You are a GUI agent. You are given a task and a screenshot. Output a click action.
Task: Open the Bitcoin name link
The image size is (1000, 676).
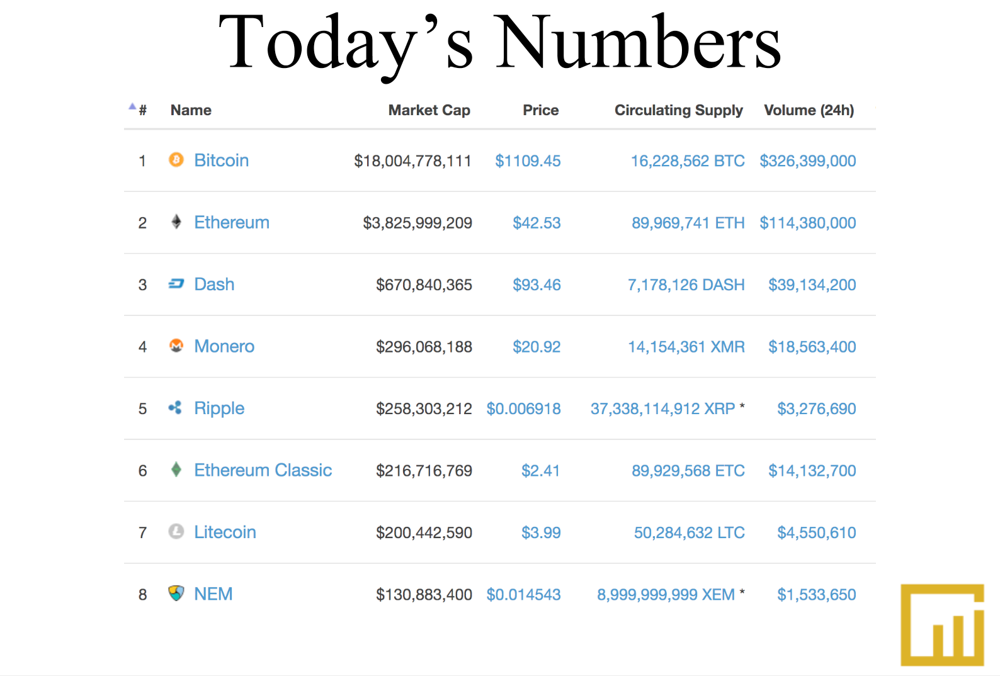(221, 161)
